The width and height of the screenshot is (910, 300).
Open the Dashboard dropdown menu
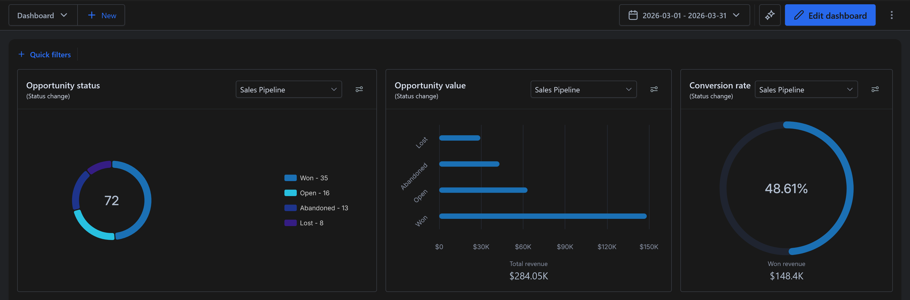click(x=43, y=15)
